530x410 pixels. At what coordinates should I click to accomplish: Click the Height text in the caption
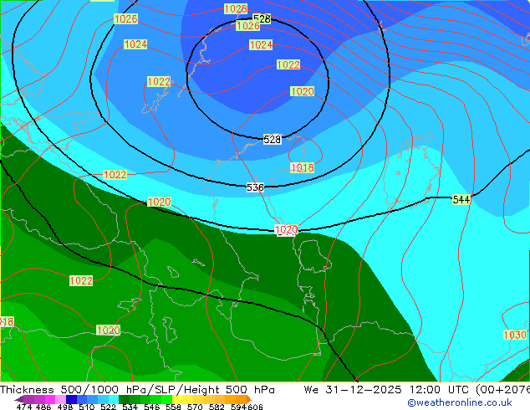tap(201, 389)
